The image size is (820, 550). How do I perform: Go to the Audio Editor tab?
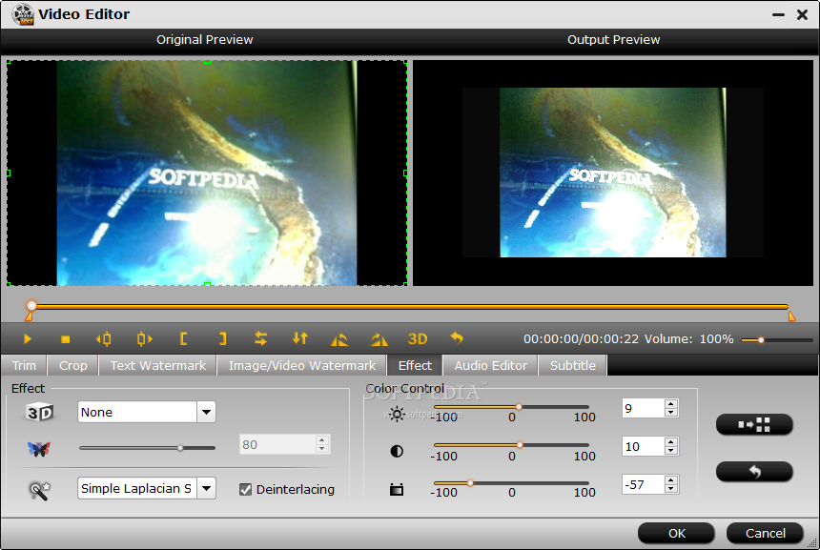tap(490, 365)
